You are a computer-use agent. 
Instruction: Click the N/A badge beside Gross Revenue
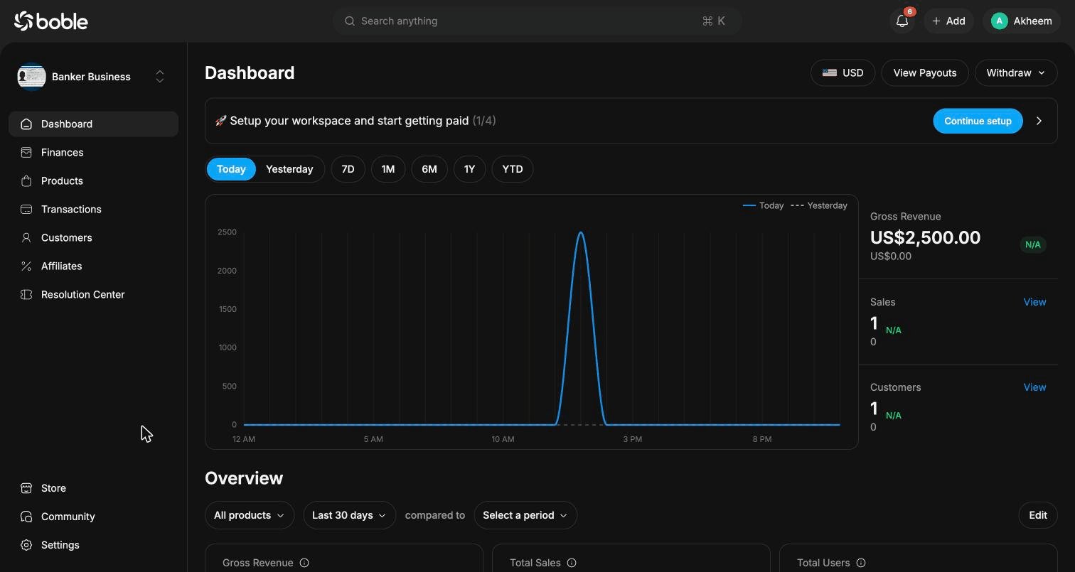1032,244
